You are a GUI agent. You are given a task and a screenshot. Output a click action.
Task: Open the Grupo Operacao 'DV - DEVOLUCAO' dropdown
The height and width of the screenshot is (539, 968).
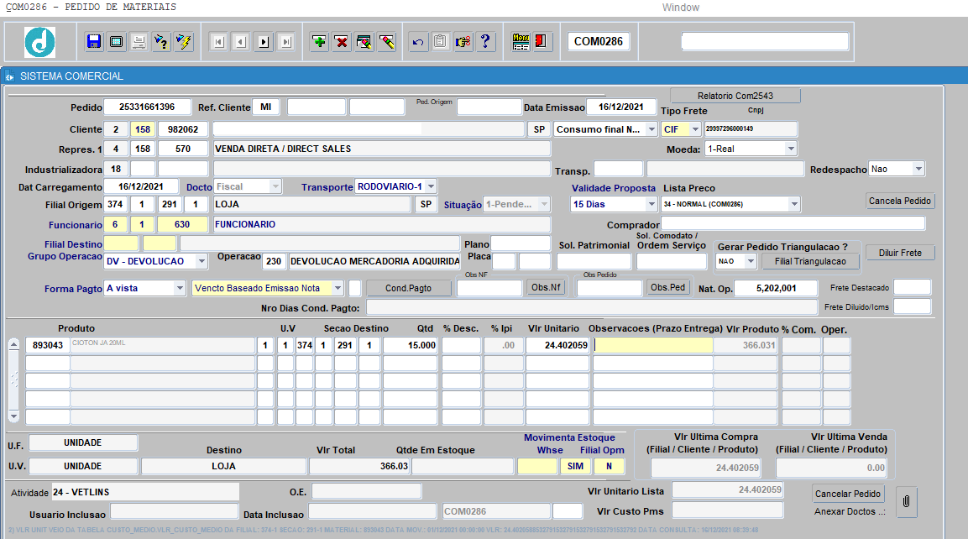coord(201,261)
